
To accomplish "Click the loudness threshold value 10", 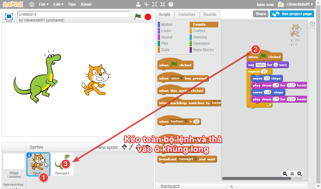I will pyautogui.click(x=196, y=121).
